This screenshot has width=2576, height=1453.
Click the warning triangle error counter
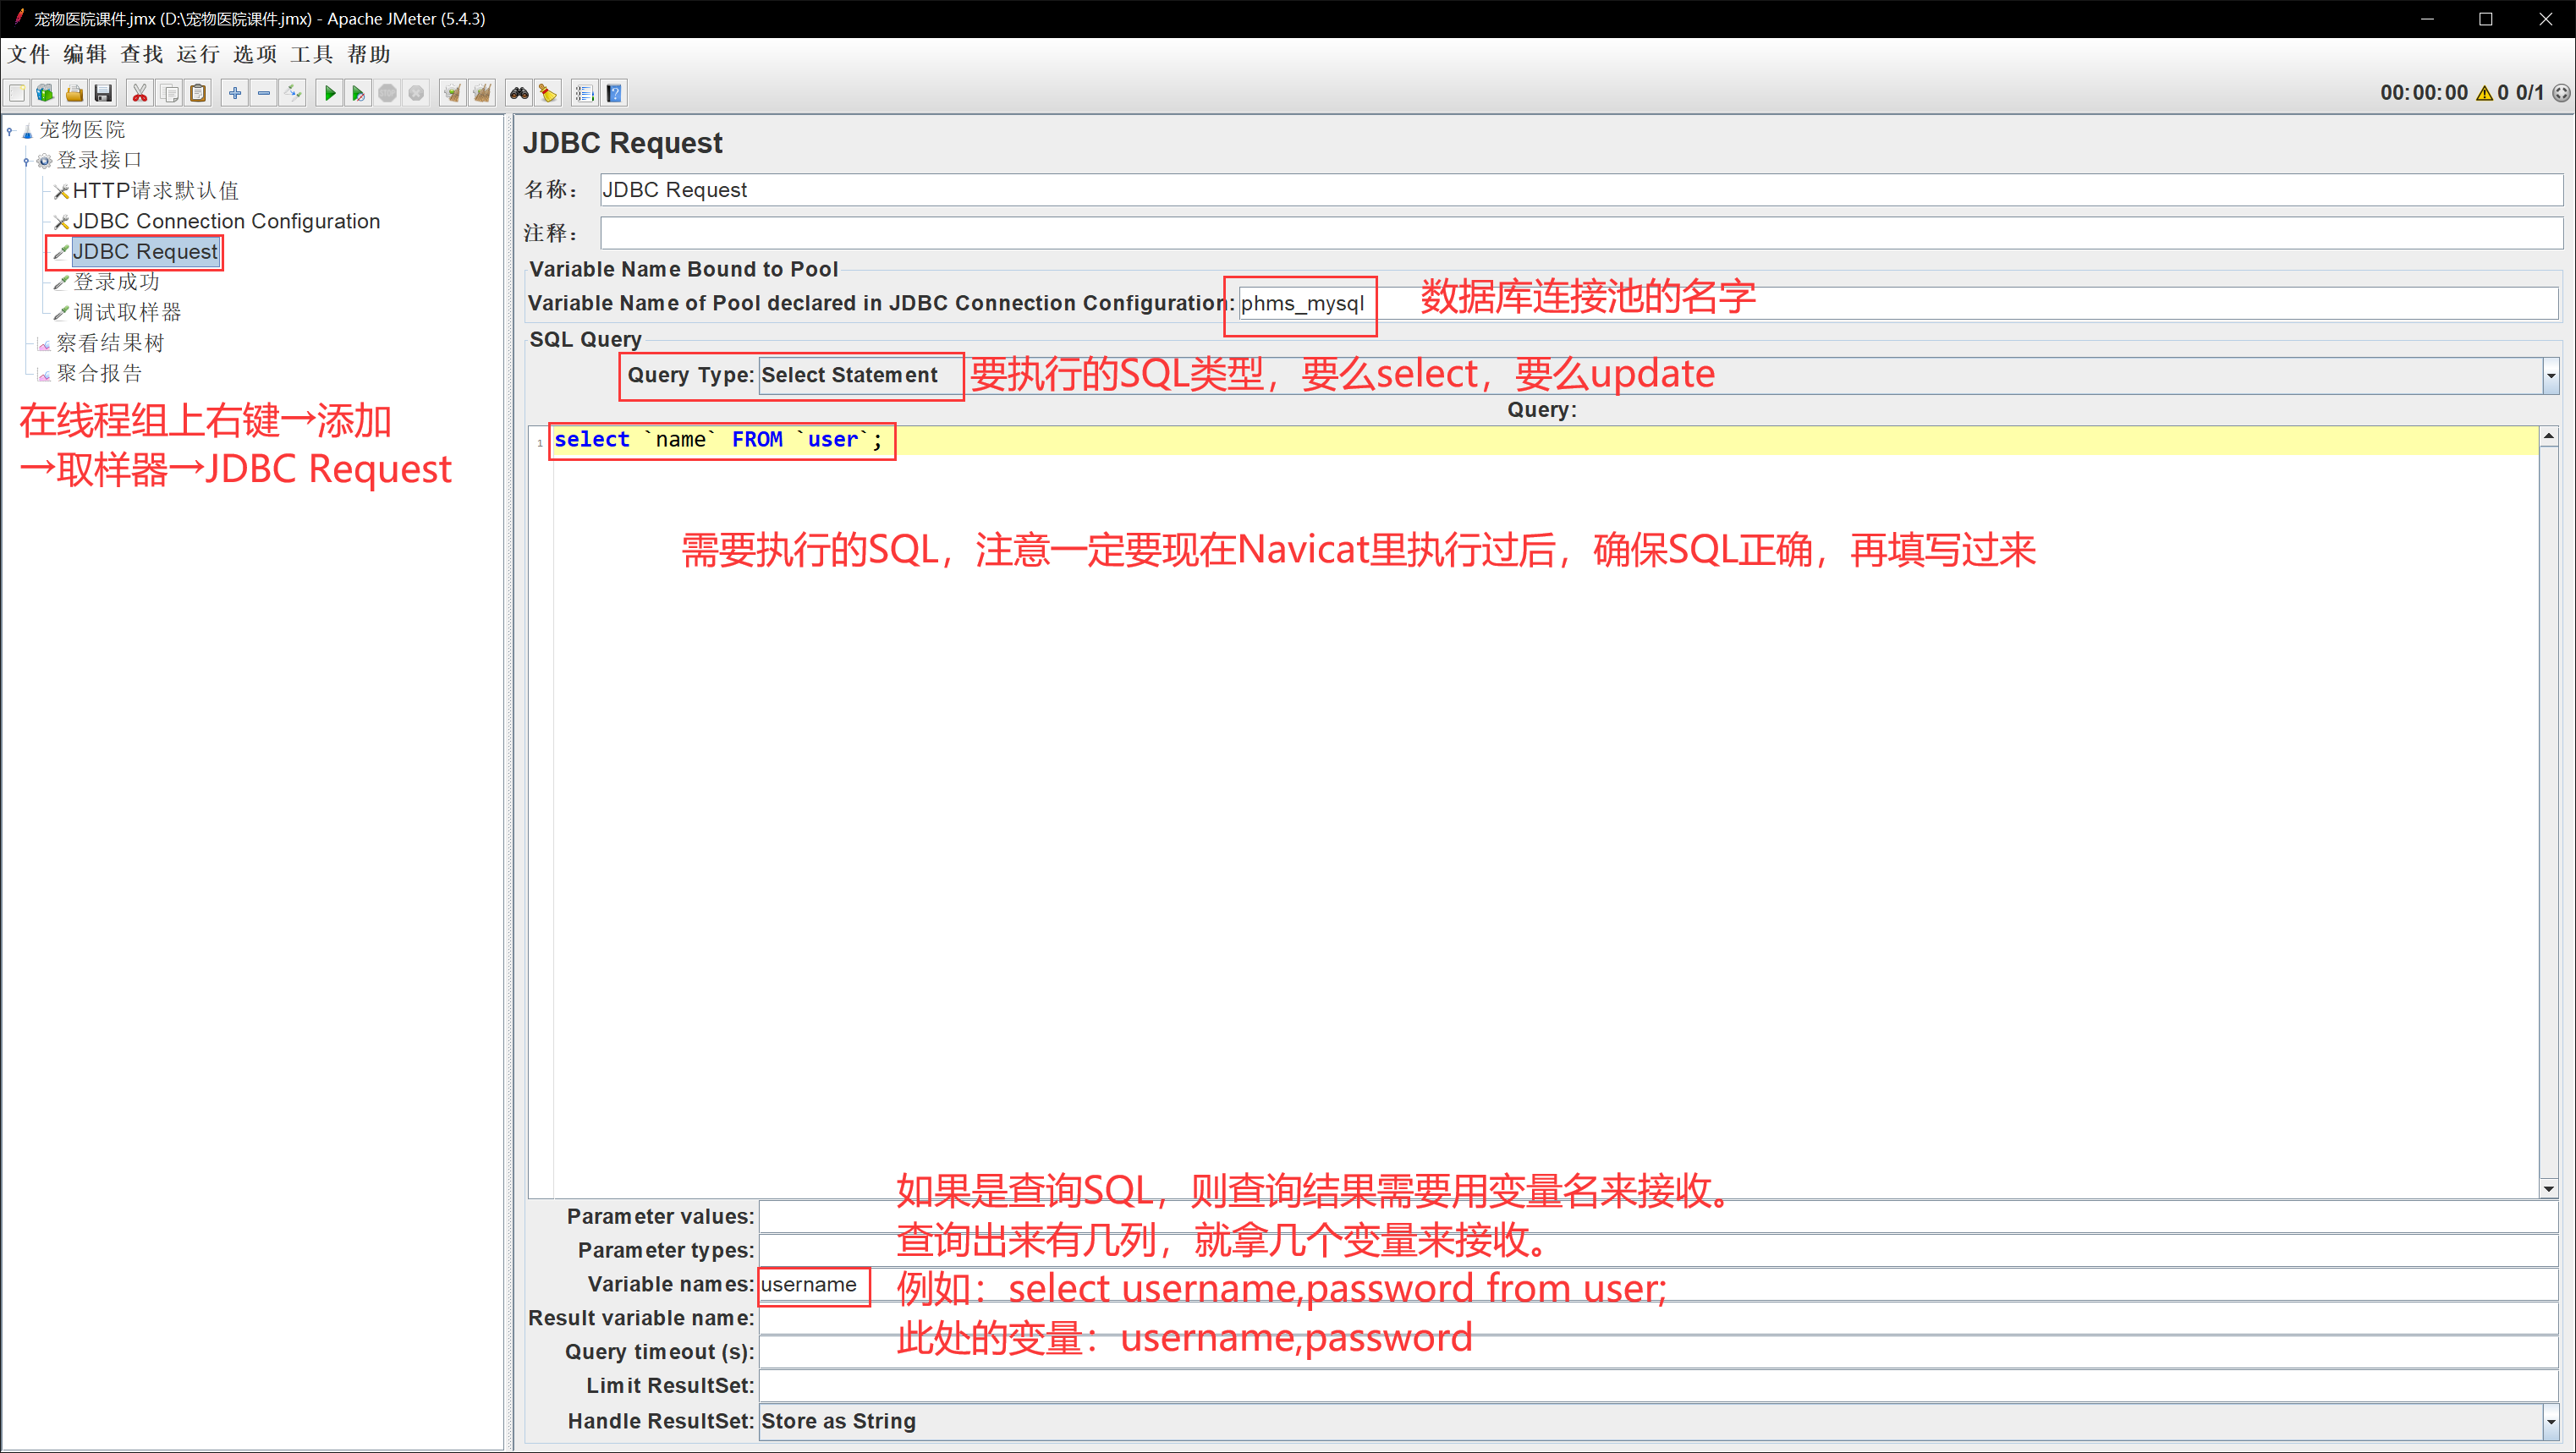click(x=2484, y=93)
